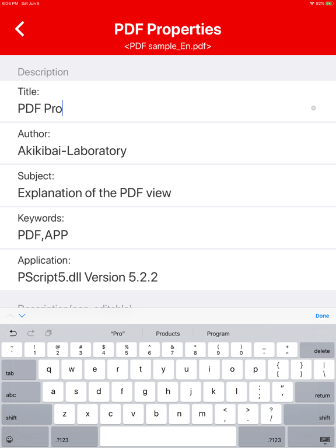This screenshot has width=336, height=448.
Task: Toggle the abc caps lock key
Action: pyautogui.click(x=21, y=392)
